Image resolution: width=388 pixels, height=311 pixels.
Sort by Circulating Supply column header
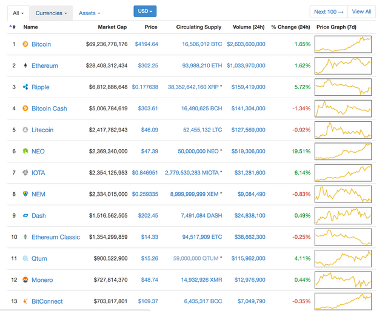pyautogui.click(x=199, y=27)
